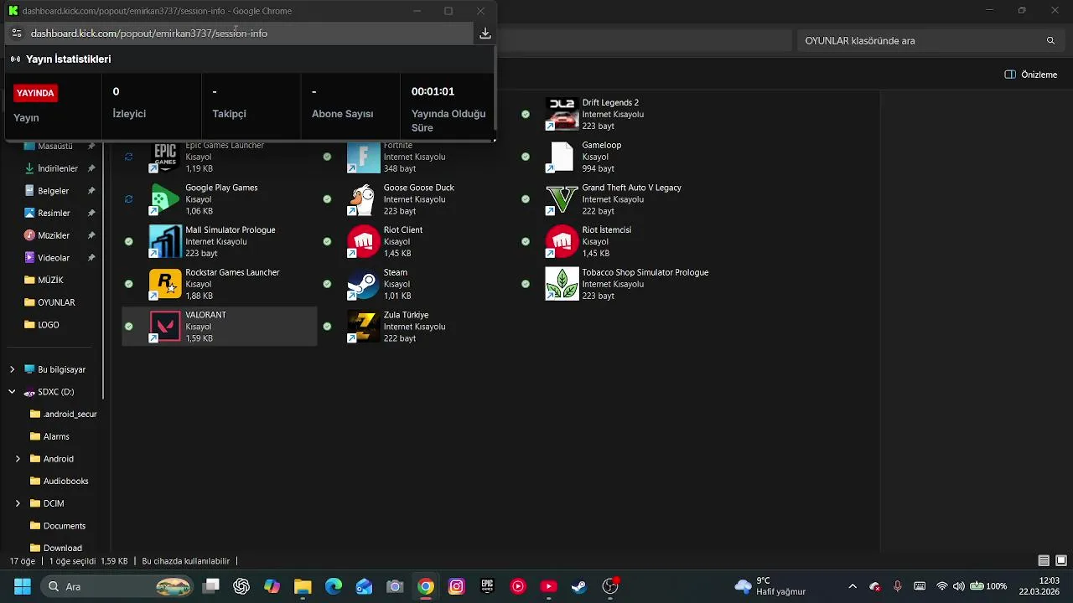Select the Drift Legends 2 icon
Image resolution: width=1073 pixels, height=603 pixels.
pyautogui.click(x=562, y=114)
